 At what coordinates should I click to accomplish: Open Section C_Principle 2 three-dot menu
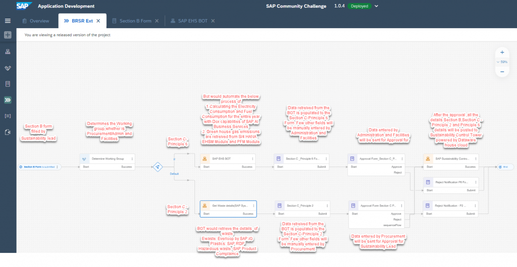point(327,206)
